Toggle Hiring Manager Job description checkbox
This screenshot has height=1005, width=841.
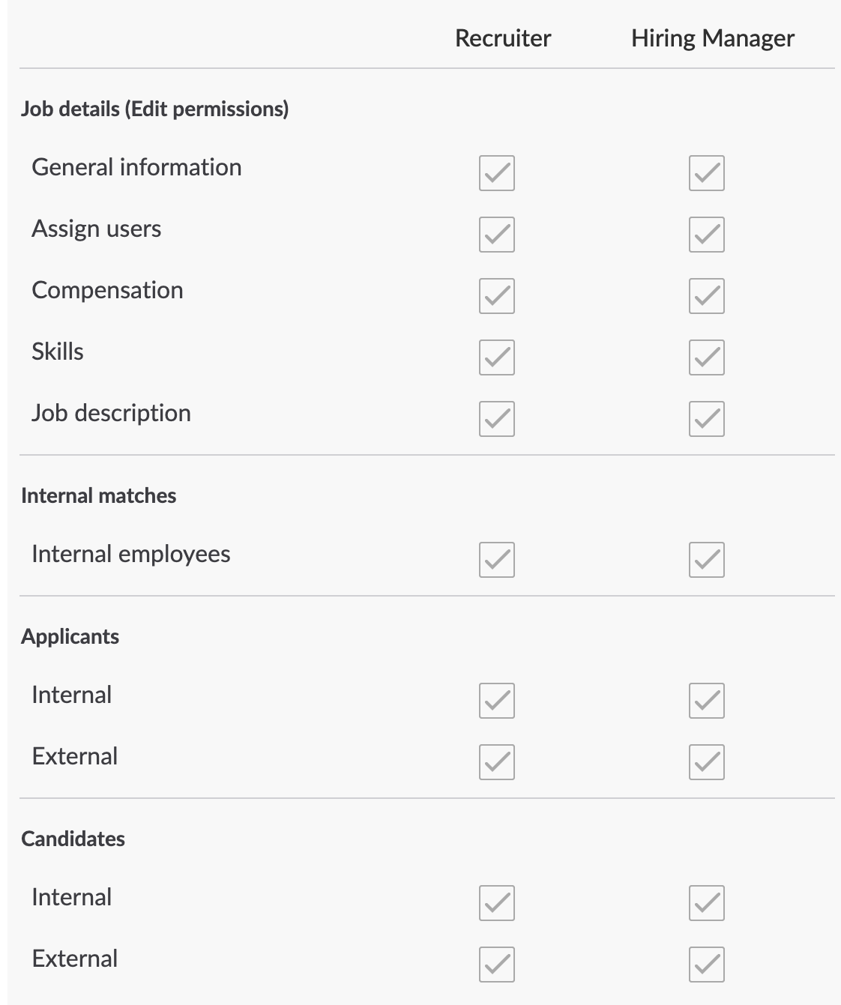(706, 419)
